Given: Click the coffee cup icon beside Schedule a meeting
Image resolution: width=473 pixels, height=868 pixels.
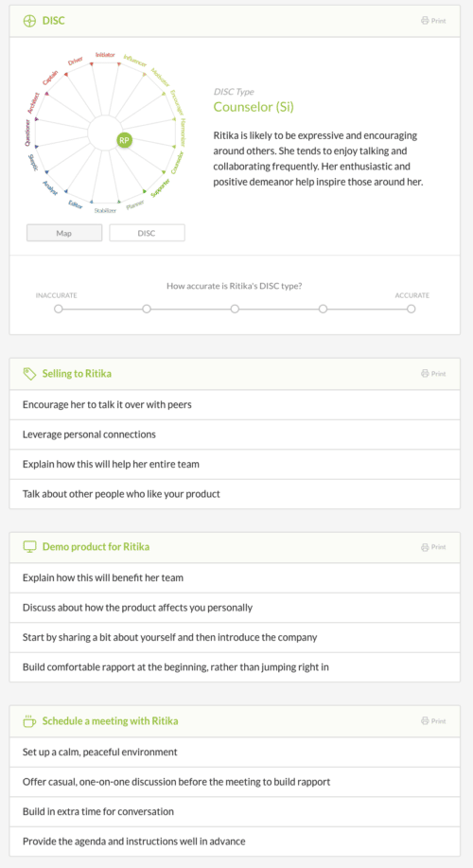Looking at the screenshot, I should [29, 720].
